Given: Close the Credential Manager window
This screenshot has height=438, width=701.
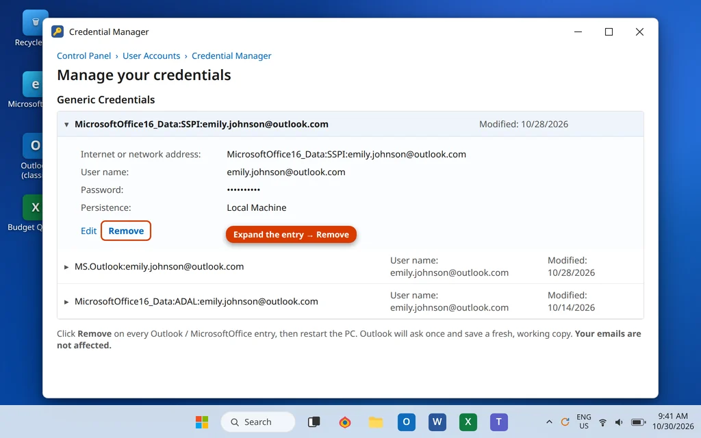Looking at the screenshot, I should [640, 31].
